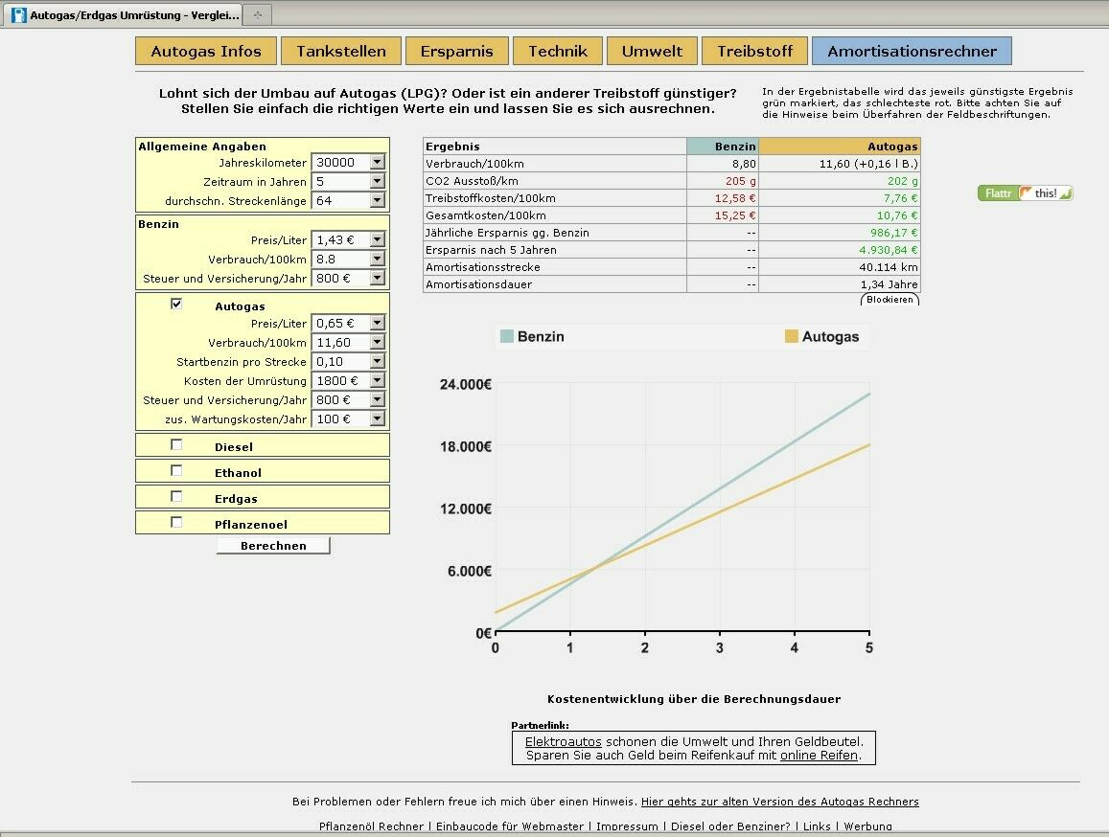Open the Autogas Verbrauch/100km dropdown
The image size is (1109, 837).
[x=377, y=342]
